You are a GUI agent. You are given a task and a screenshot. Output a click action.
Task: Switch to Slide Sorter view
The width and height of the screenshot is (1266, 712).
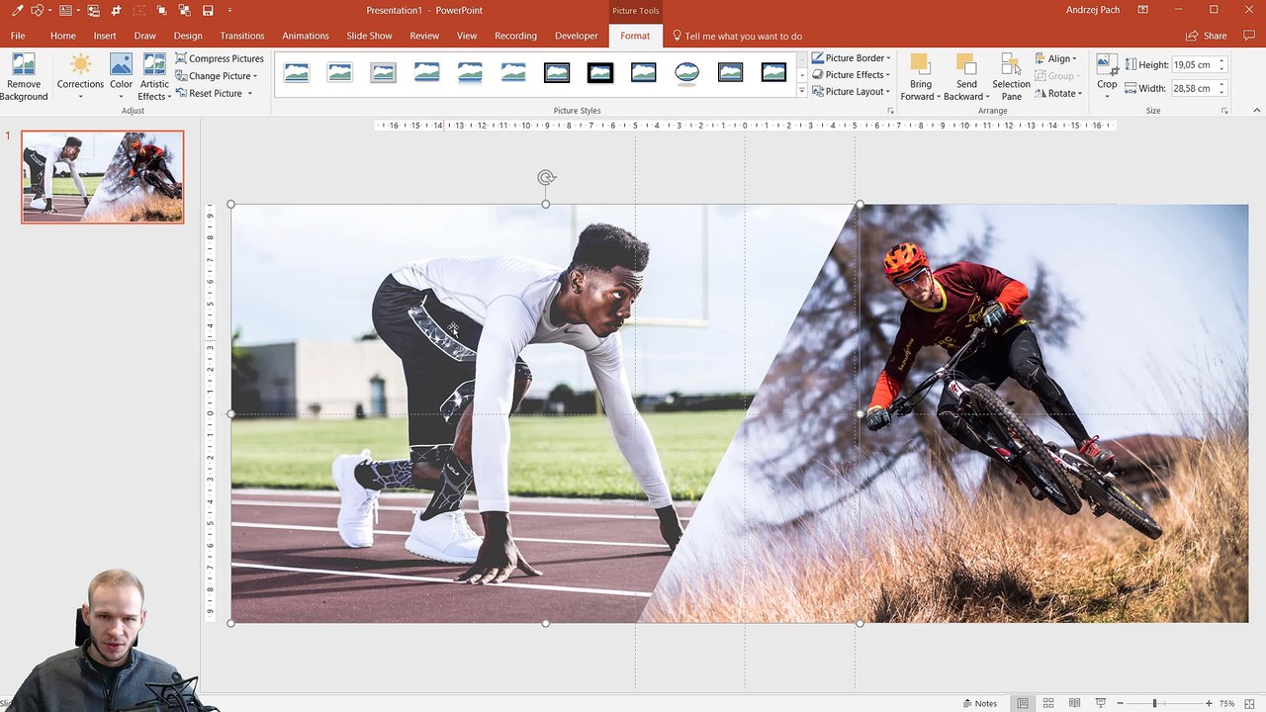[1048, 703]
